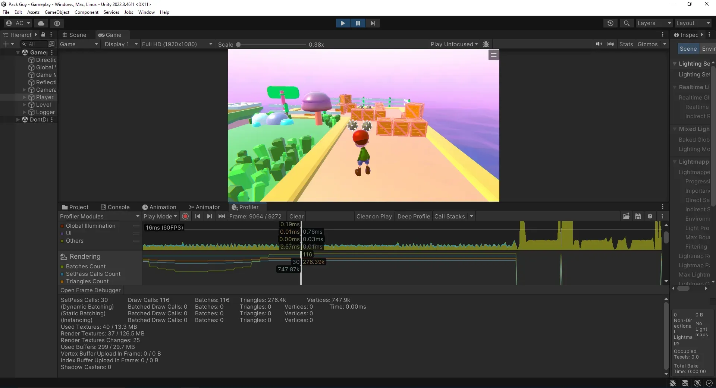716x388 pixels.
Task: Expand the DontDestroyOnLoad scene arrow
Action: coord(18,120)
